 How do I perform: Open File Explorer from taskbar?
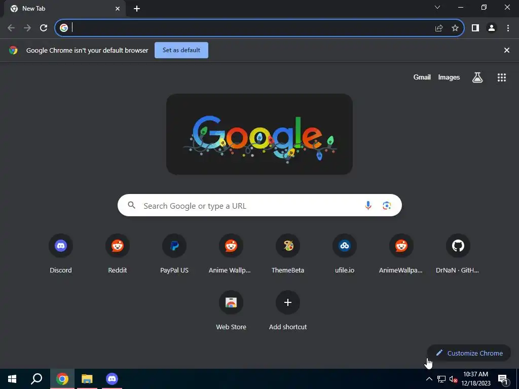(x=87, y=379)
